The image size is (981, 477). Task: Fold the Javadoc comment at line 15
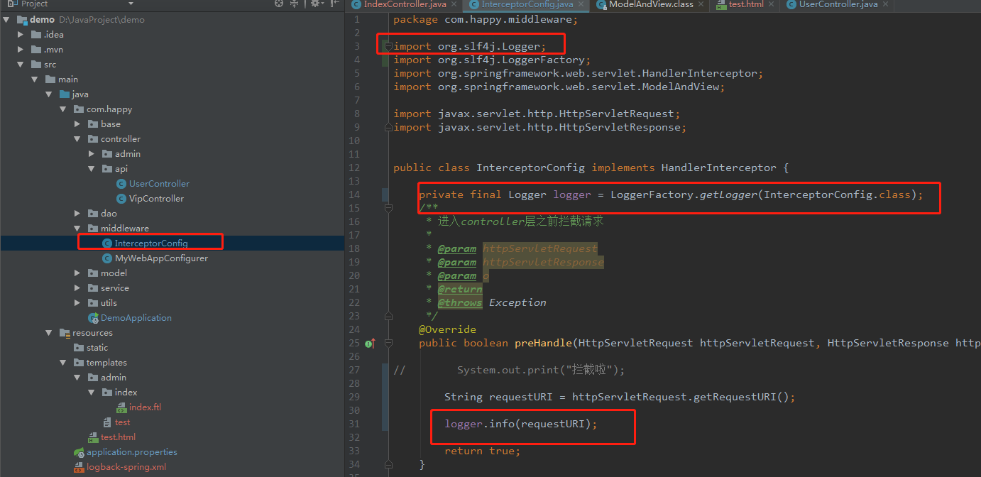tap(388, 209)
